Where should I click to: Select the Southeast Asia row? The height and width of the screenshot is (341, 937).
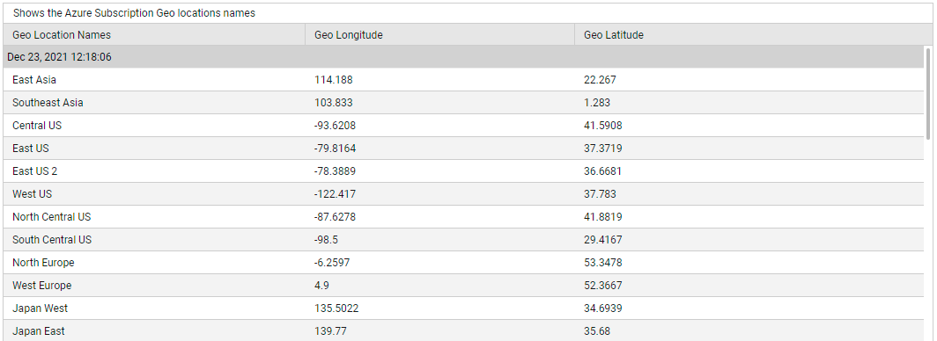pos(463,103)
